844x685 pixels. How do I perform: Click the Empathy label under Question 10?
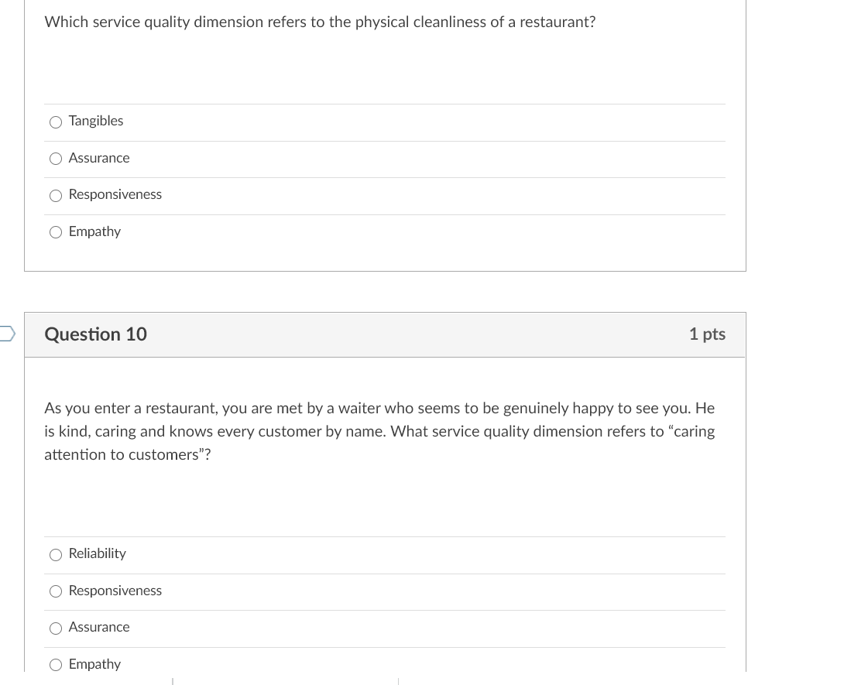(x=94, y=664)
